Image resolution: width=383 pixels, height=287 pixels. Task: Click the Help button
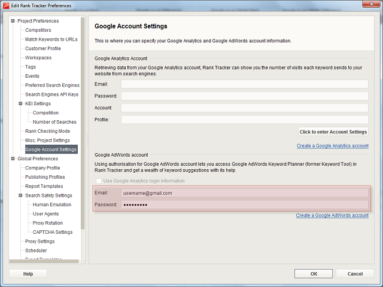[x=28, y=274]
